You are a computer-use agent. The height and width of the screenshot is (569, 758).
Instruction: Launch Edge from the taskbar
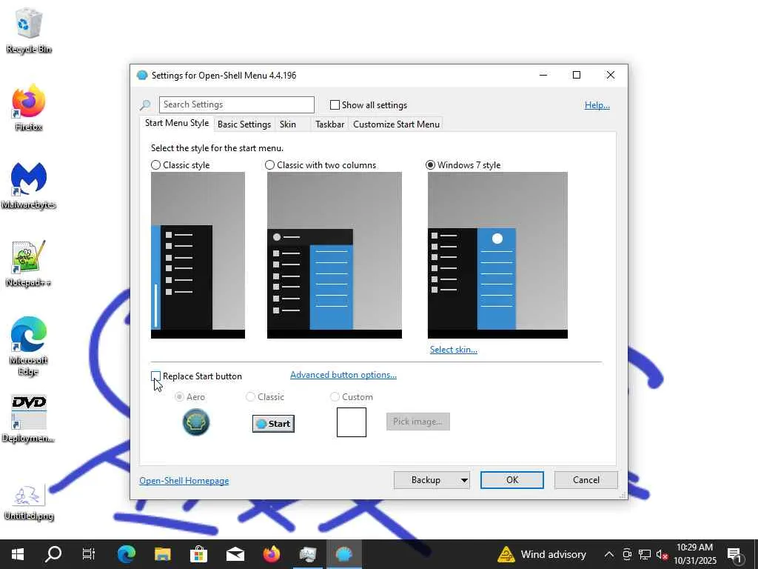point(126,554)
